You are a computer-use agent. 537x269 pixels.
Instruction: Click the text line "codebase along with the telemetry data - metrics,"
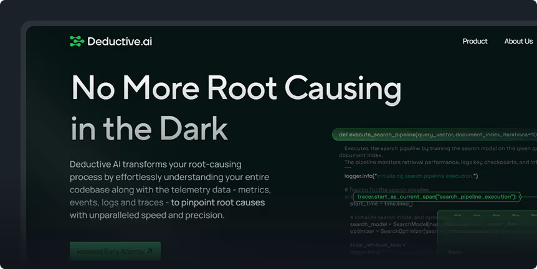170,190
